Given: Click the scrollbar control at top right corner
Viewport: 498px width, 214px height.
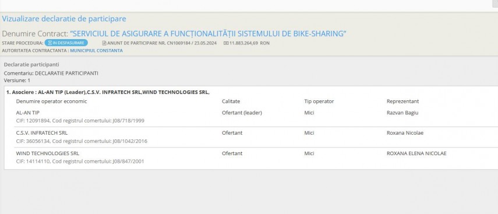Looking at the screenshot, I should tap(495, 3).
